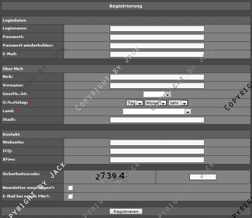Click the Geburtstag: label

pyautogui.click(x=15, y=102)
